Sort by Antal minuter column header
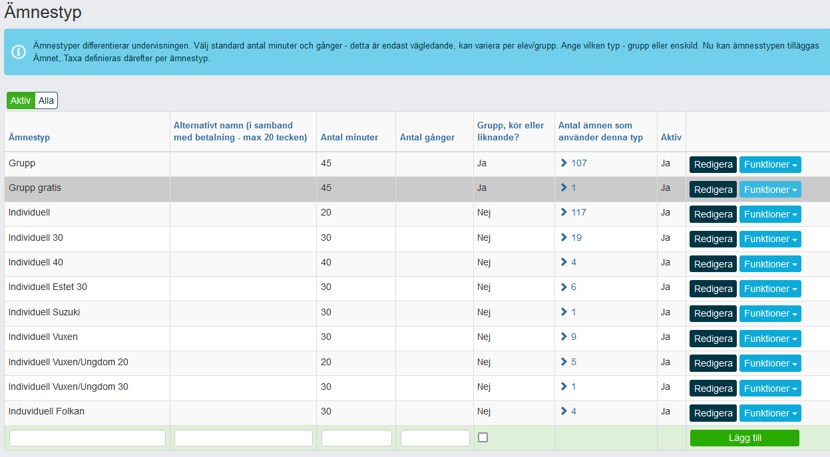The height and width of the screenshot is (457, 830). 349,138
